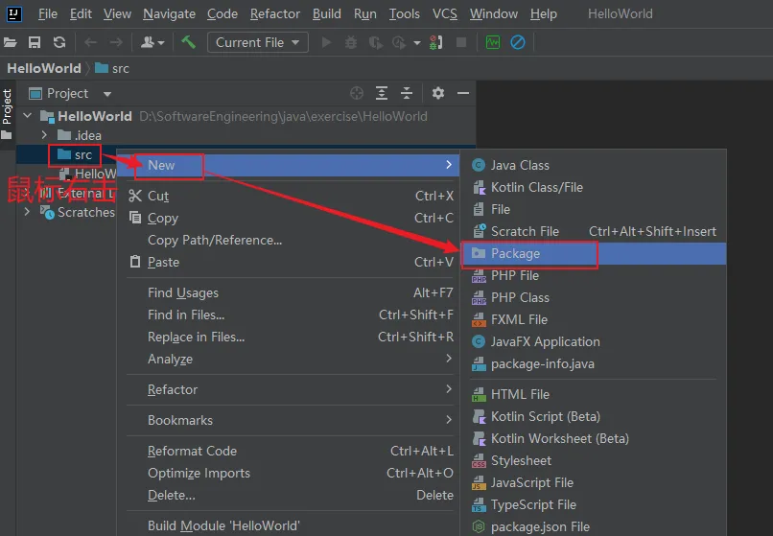Viewport: 773px width, 536px height.
Task: Open the Code menu
Action: click(x=223, y=13)
